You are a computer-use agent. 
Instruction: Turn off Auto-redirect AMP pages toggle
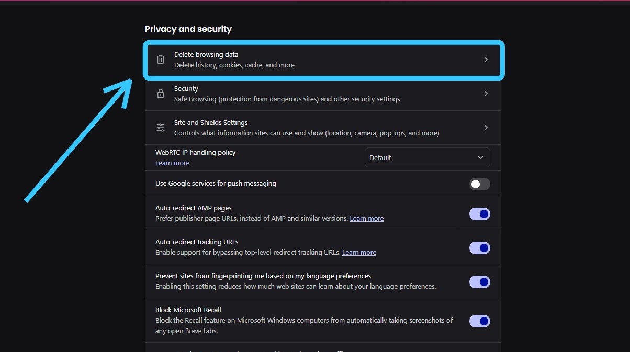coord(479,214)
